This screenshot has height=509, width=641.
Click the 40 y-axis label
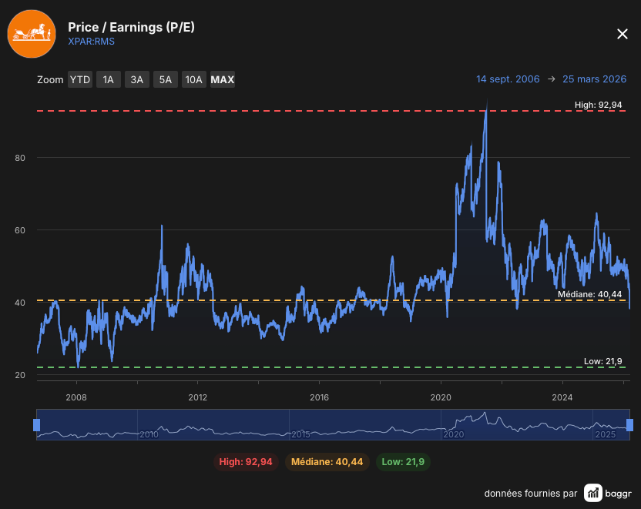tap(20, 303)
